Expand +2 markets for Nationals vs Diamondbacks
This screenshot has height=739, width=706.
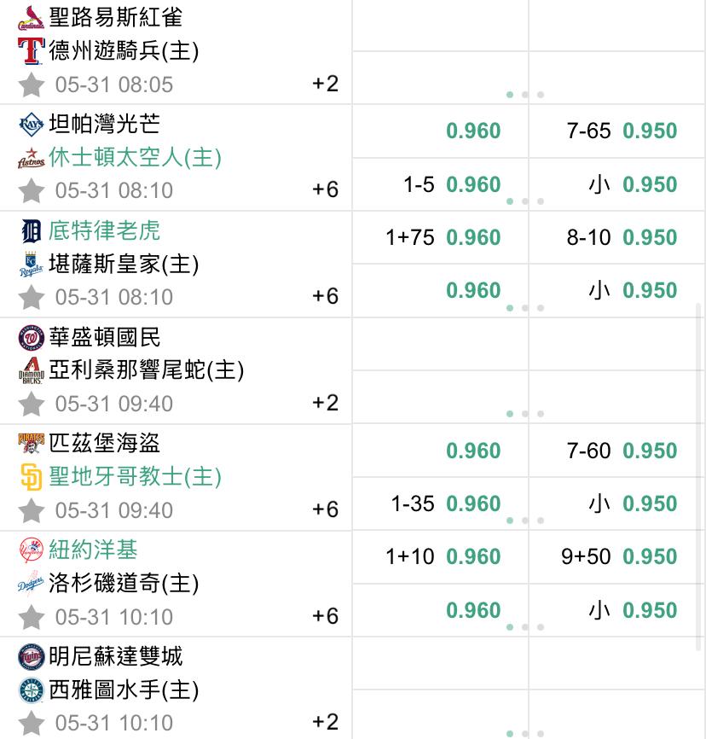[x=326, y=403]
